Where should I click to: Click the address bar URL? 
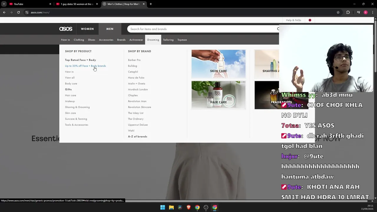pyautogui.click(x=40, y=12)
